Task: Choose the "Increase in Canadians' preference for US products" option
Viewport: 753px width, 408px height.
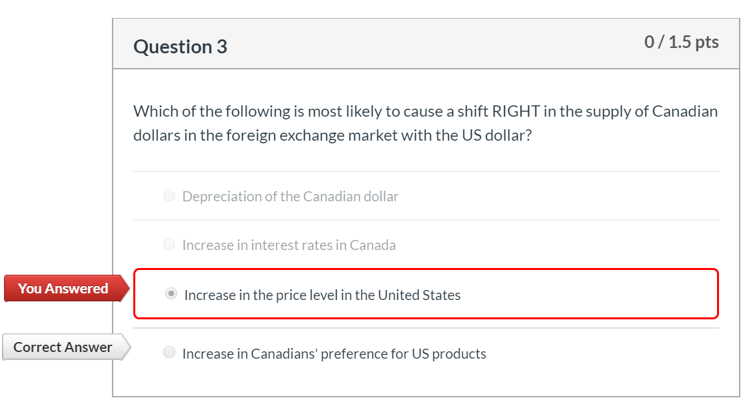Action: (169, 353)
